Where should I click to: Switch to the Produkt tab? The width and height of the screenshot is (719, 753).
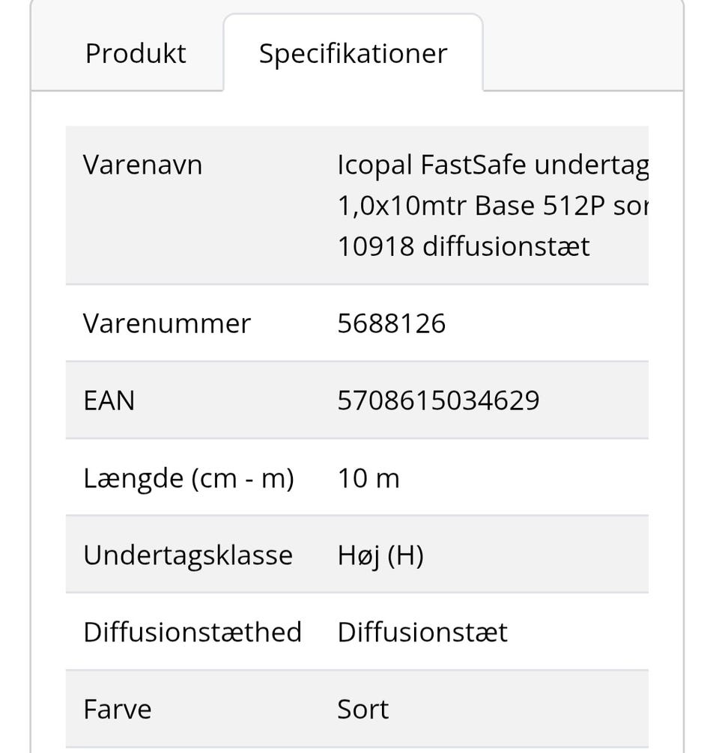(136, 53)
